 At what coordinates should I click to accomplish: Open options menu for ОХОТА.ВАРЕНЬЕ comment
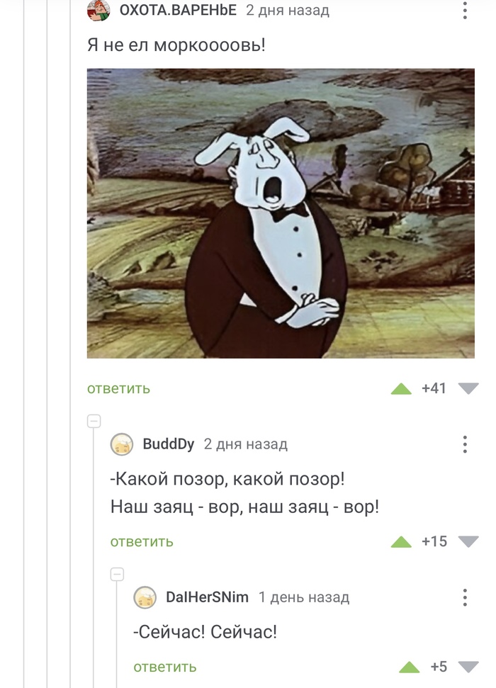click(x=465, y=10)
